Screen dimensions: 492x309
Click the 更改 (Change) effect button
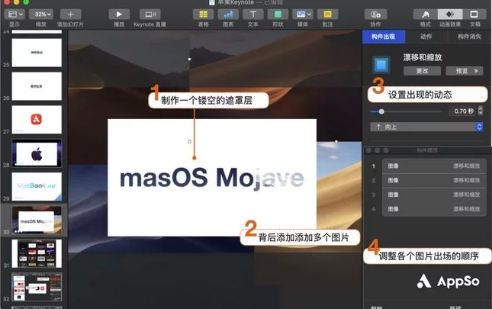(422, 71)
